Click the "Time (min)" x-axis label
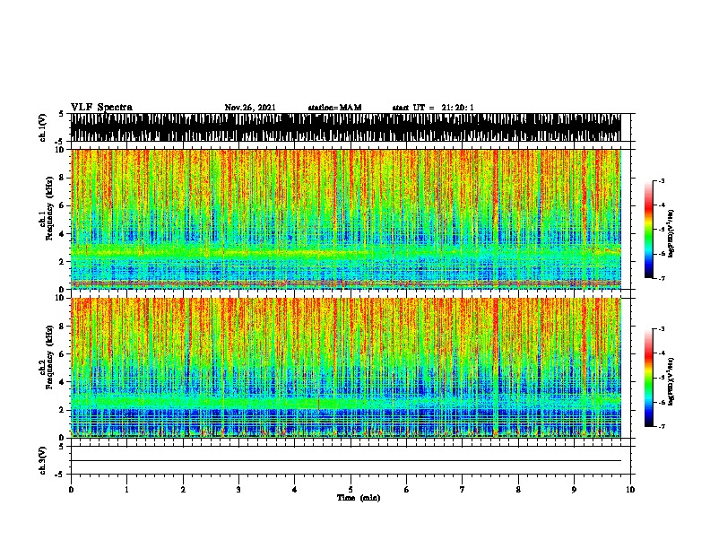The height and width of the screenshot is (549, 710). click(x=359, y=498)
